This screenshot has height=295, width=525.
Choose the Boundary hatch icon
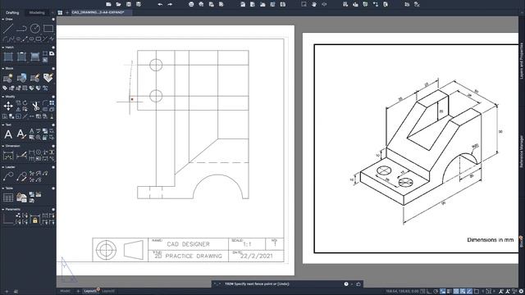pyautogui.click(x=21, y=57)
